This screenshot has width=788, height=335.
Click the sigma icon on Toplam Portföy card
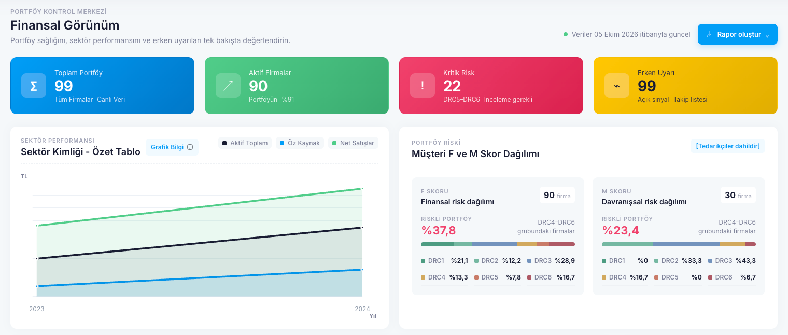click(34, 86)
